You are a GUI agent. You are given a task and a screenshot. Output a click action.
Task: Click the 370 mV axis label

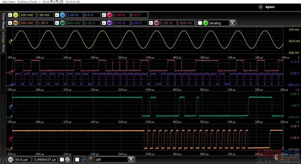point(294,29)
